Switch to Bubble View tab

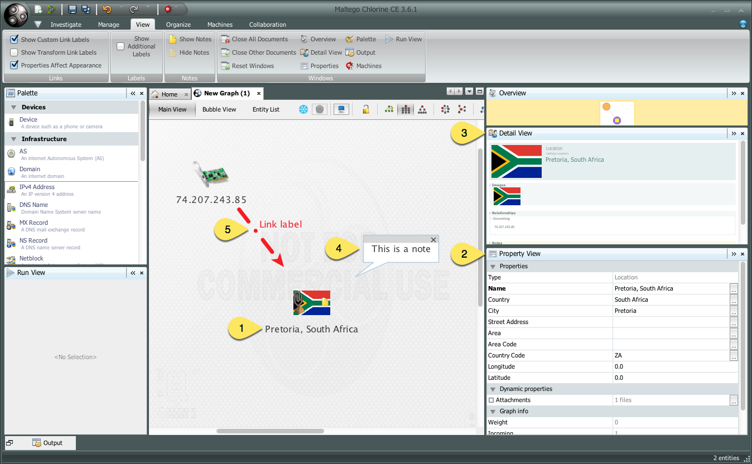[219, 109]
